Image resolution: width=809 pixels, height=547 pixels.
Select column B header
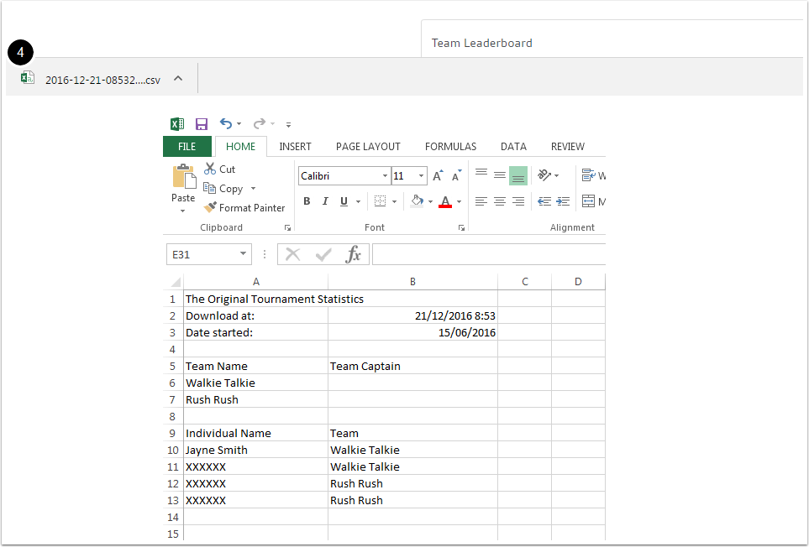coord(412,282)
